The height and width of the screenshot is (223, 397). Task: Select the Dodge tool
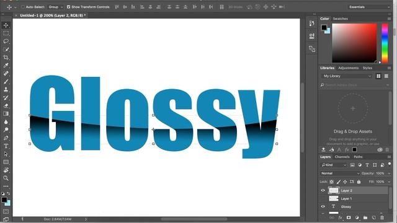[x=6, y=130]
